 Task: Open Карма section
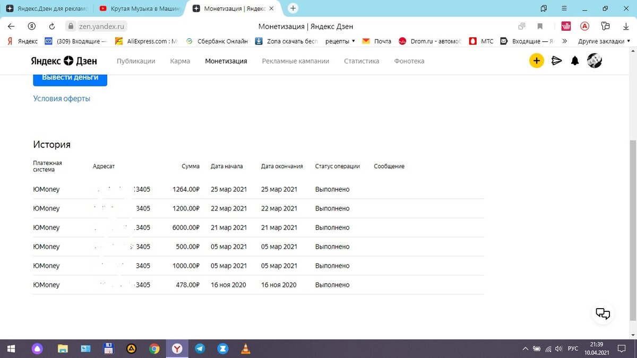(180, 61)
